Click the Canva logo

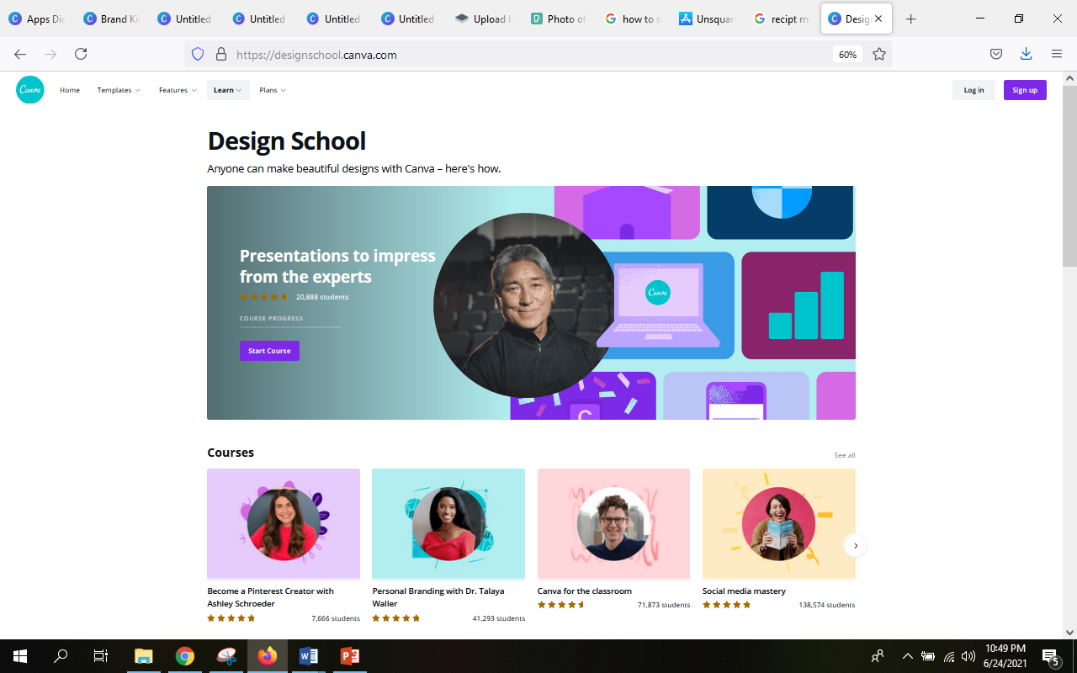coord(30,90)
